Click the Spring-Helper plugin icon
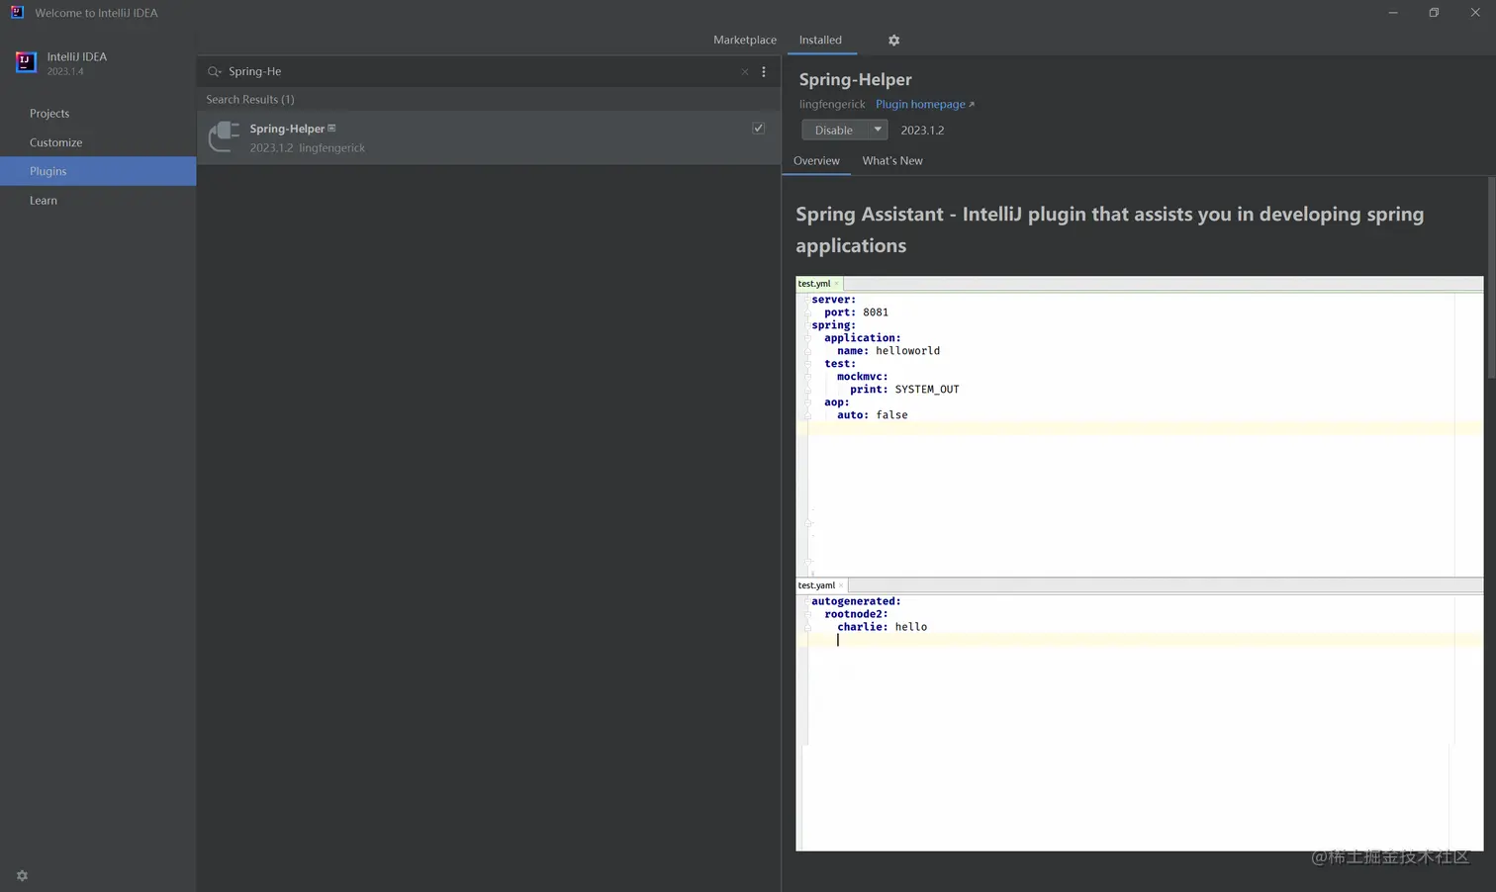Screen dimensions: 1496x892 [x=225, y=137]
